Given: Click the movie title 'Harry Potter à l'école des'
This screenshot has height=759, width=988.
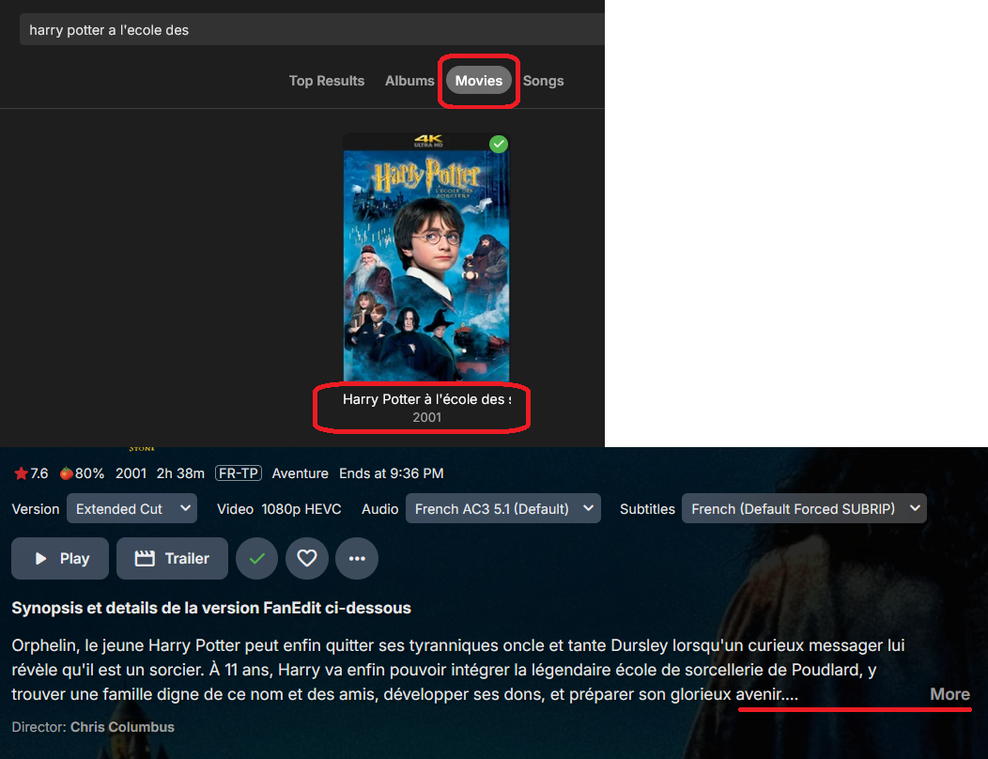Looking at the screenshot, I should pyautogui.click(x=426, y=399).
